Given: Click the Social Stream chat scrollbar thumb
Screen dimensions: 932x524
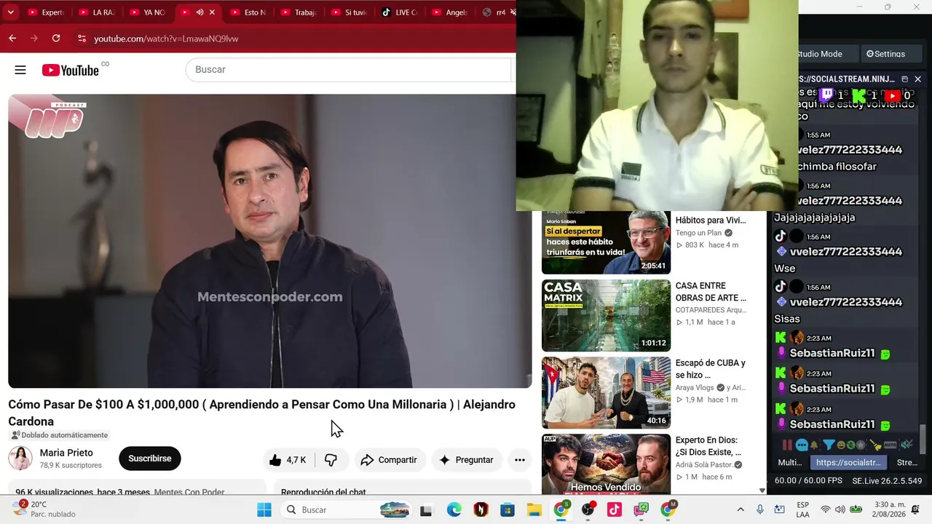Looking at the screenshot, I should coord(923,438).
